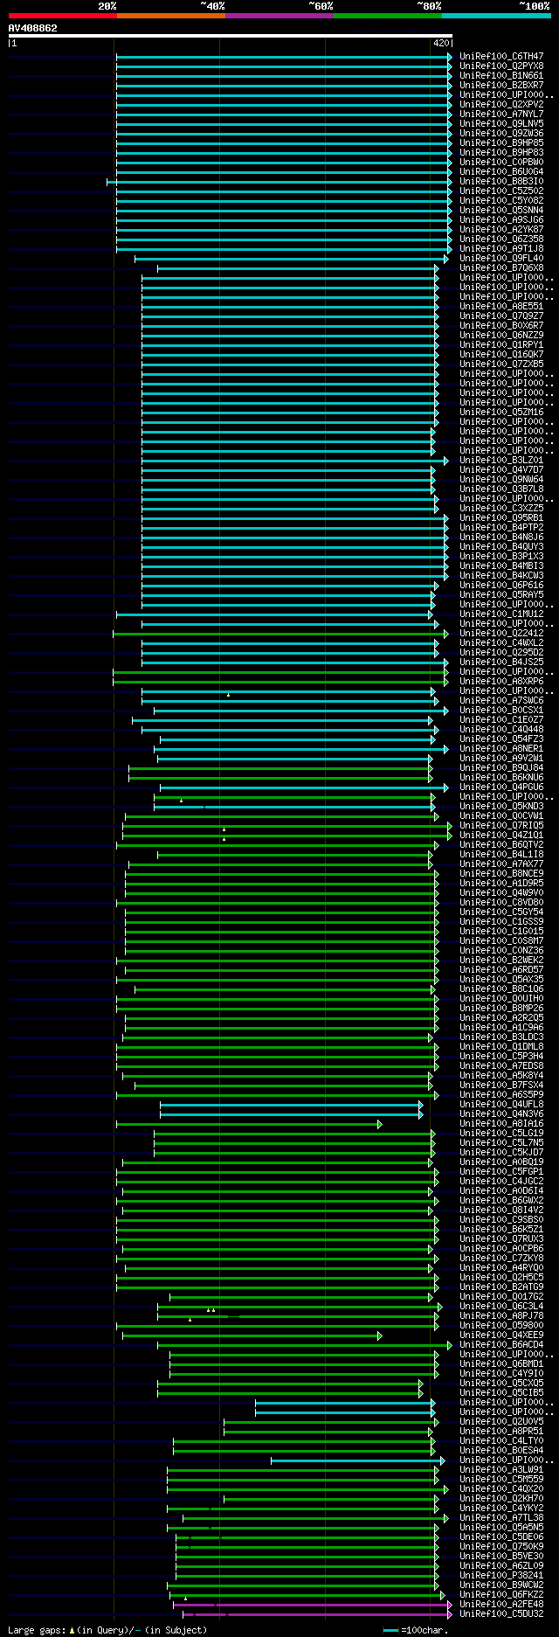Select the UniRef100_Q4UFL8 entry

click(501, 1105)
